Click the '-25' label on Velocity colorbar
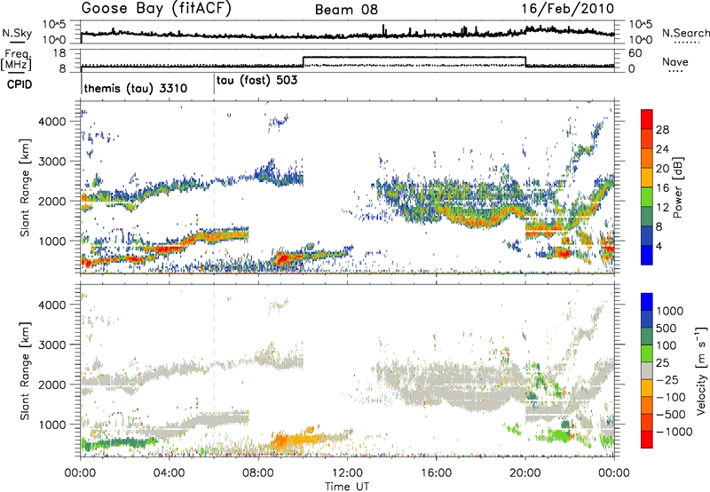710x492 pixels. [667, 379]
